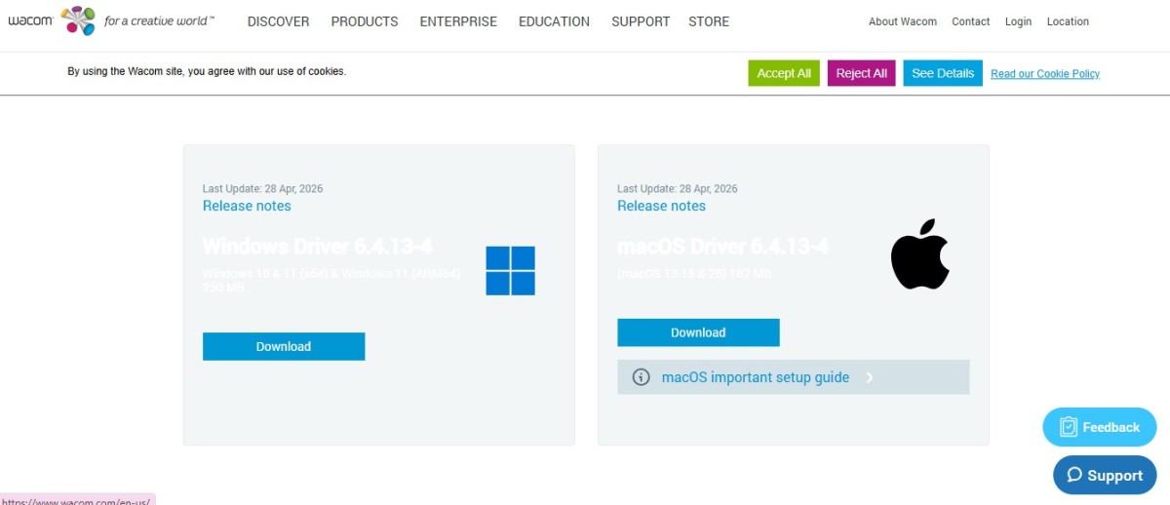Expand macOS important setup guide chevron
1170x505 pixels.
(x=869, y=377)
